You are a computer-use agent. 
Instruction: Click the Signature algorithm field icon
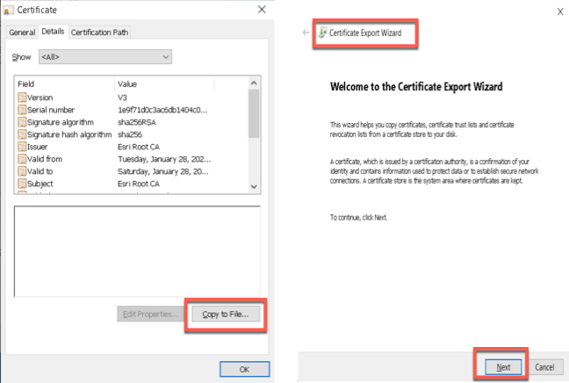[22, 122]
